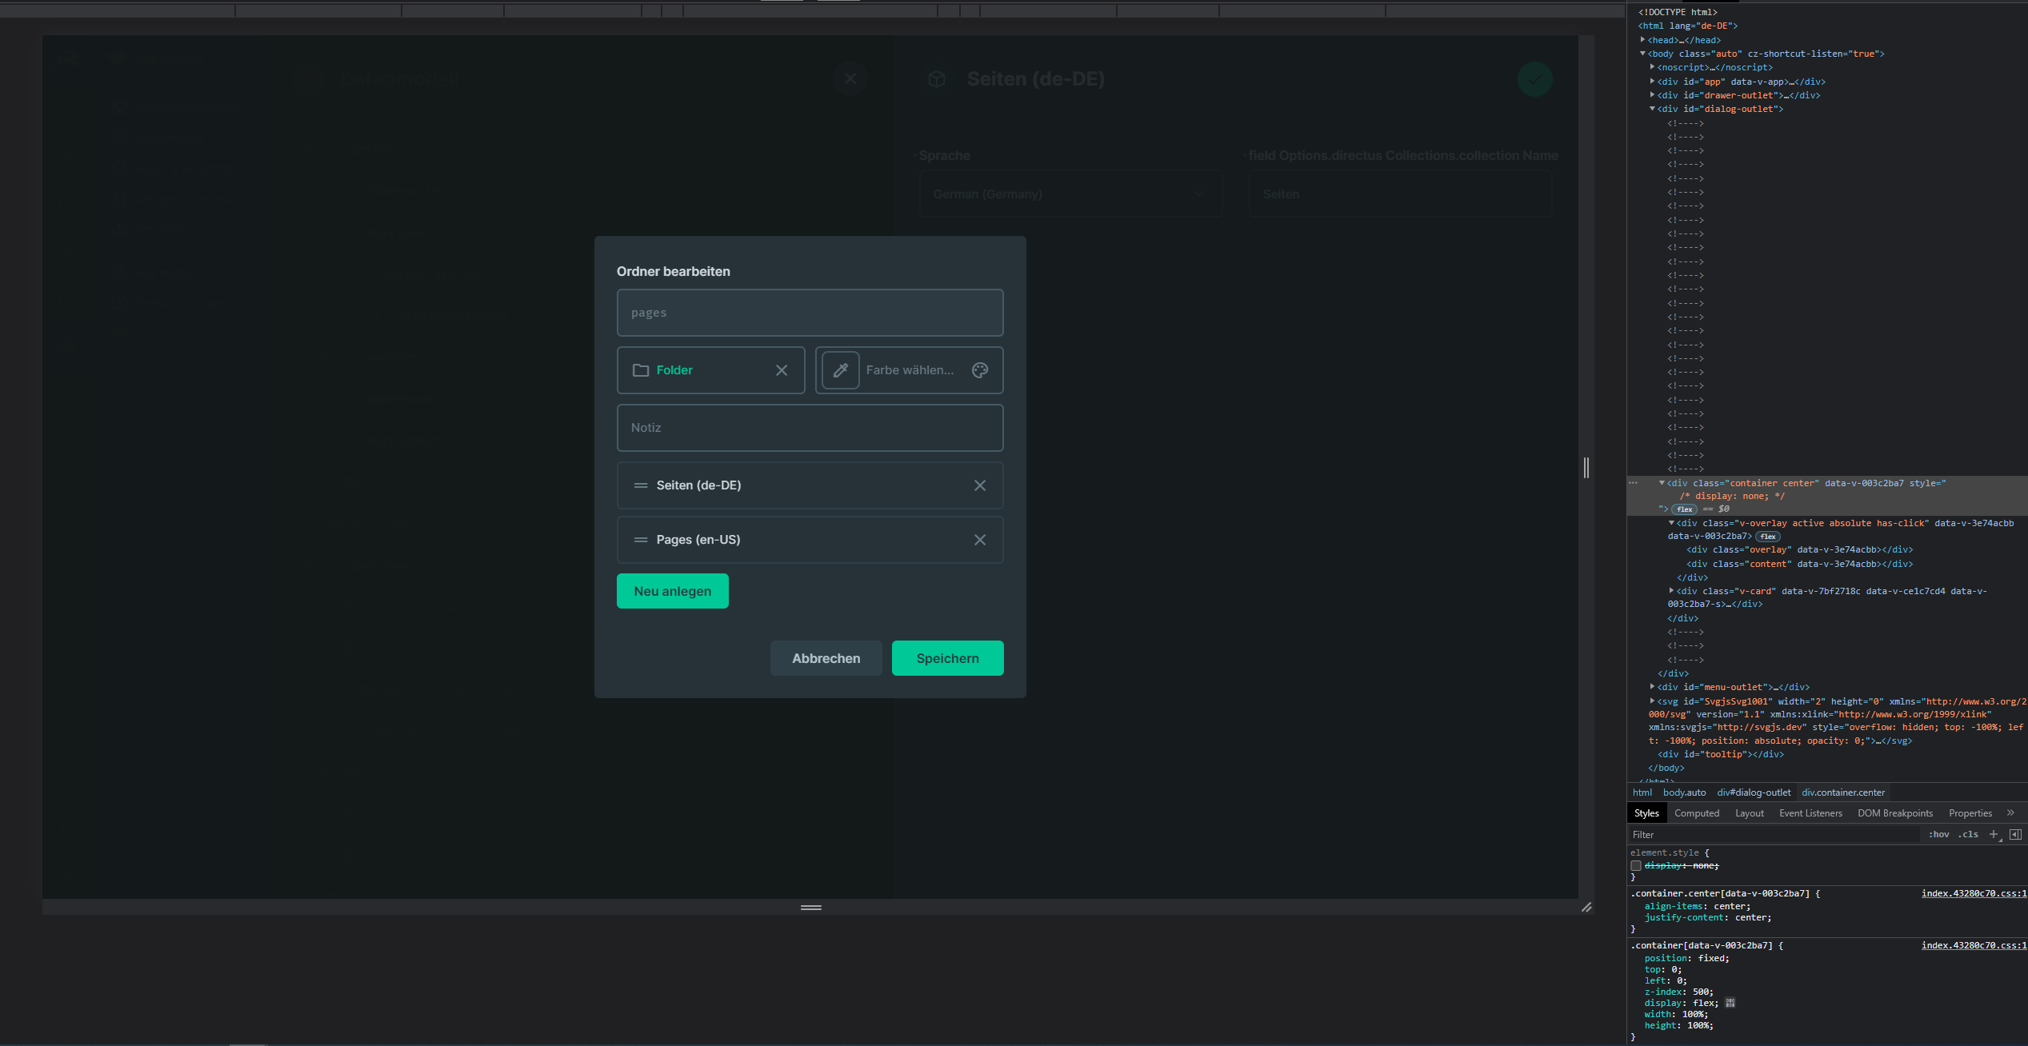2028x1046 pixels.
Task: Click the Speichern button
Action: tap(947, 658)
